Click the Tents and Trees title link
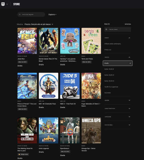The height and width of the screenshot is (160, 144). (87, 59)
